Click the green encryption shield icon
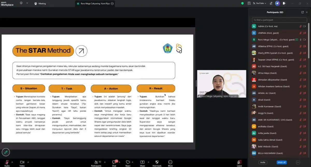Viewport: 311px width, 167px height. 243,3
